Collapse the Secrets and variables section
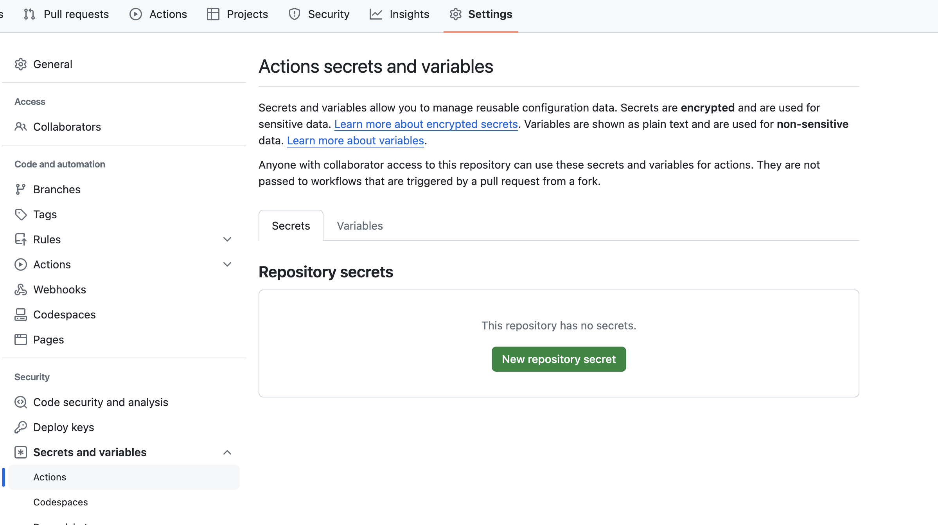Screen dimensions: 938x525 point(227,452)
